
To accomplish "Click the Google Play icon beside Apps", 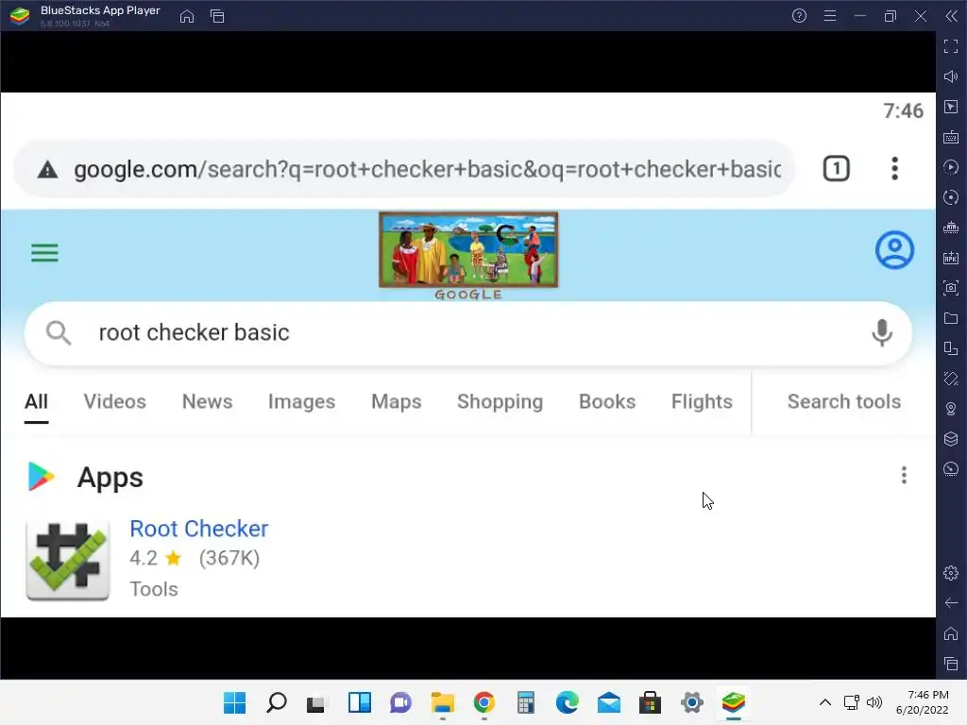I will tap(42, 477).
